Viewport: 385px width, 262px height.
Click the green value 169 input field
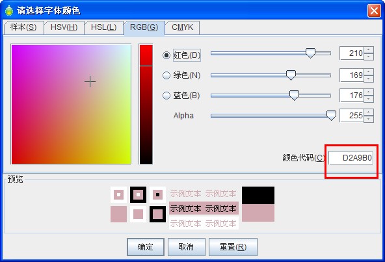[x=352, y=75]
